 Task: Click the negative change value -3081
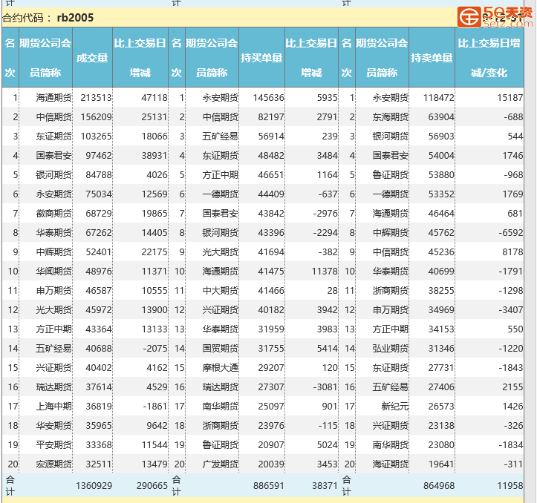(325, 387)
